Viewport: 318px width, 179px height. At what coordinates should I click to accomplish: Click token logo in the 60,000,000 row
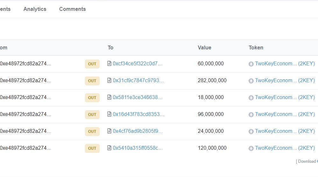click(251, 64)
